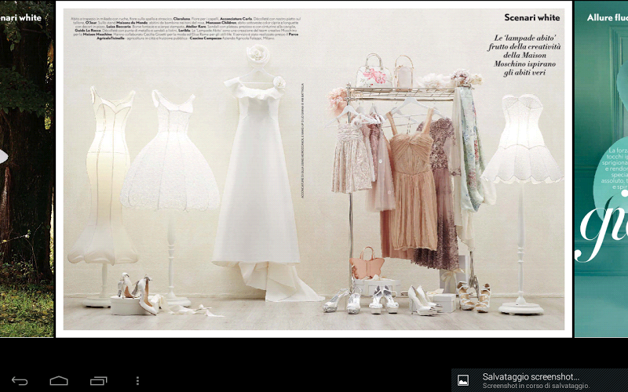Open the three-dot overflow menu
The image size is (628, 392).
pos(138,381)
